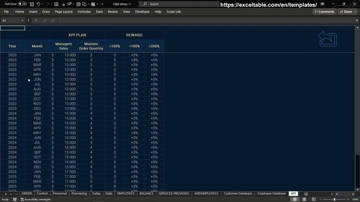Expand the formula bar with the chevron
The image size is (360, 202).
(x=357, y=20)
